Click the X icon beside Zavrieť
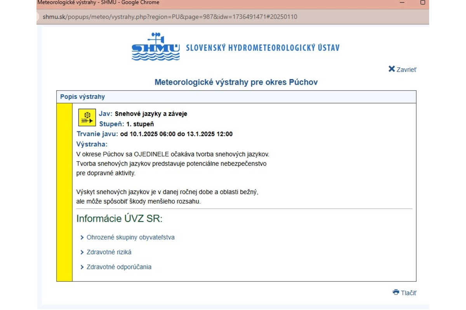The image size is (466, 310). click(x=391, y=69)
